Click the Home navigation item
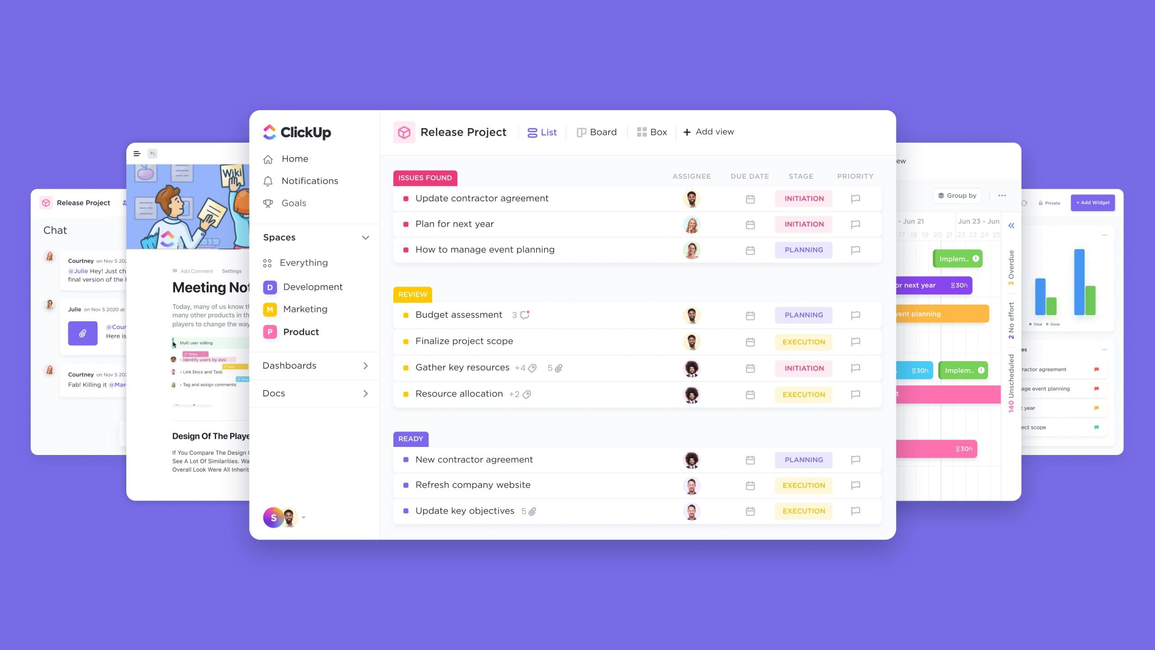The width and height of the screenshot is (1155, 650). tap(295, 158)
